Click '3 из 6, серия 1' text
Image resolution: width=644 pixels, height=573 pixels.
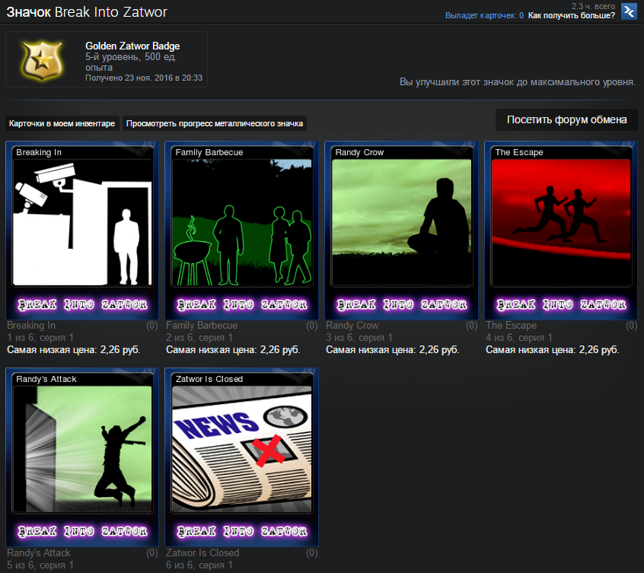[x=359, y=338]
